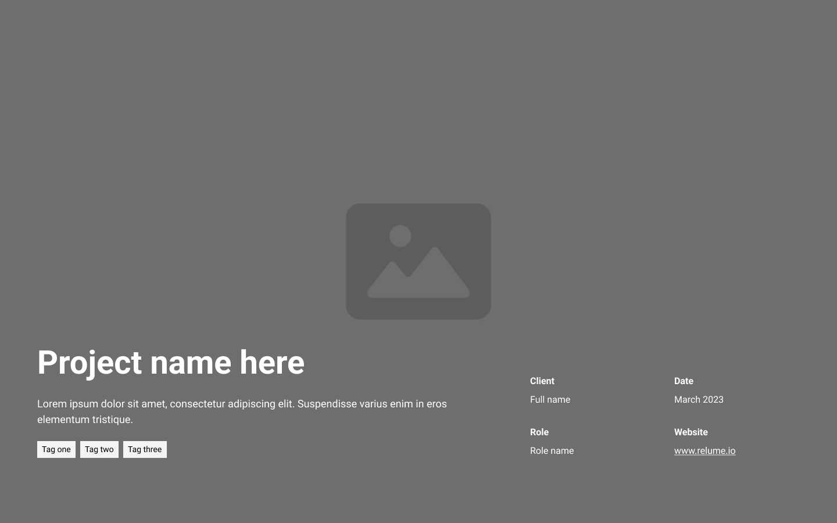Click the Role name value
Screen dimensions: 837x523
pyautogui.click(x=552, y=450)
